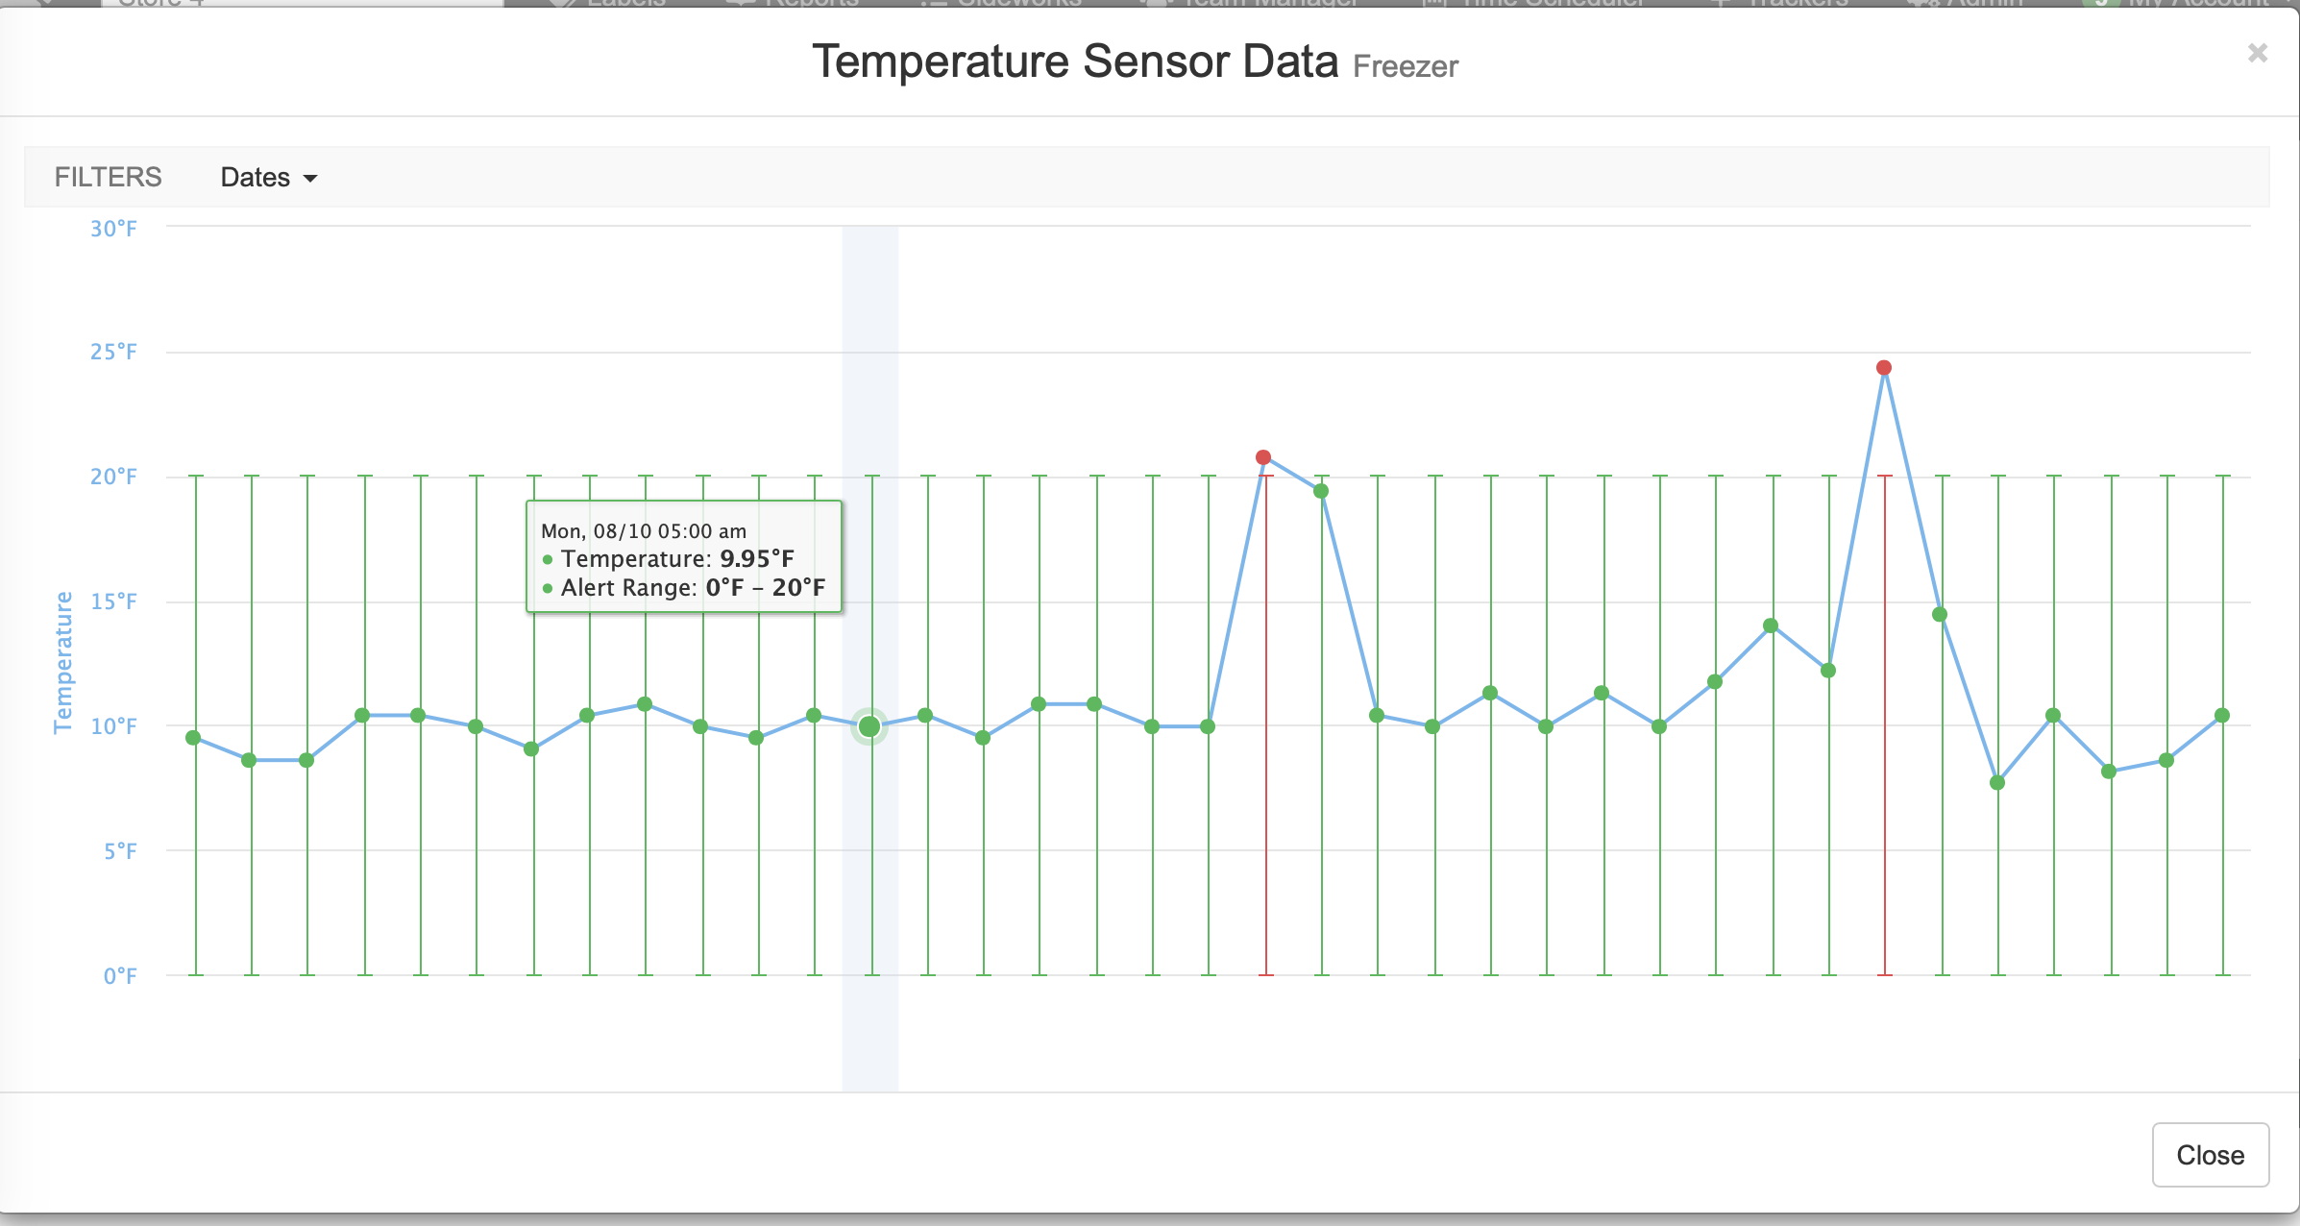The image size is (2300, 1226).
Task: Click the temperature tooltip for Mon 08/10
Action: pos(683,558)
